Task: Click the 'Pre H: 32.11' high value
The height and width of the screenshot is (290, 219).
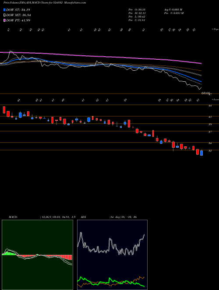Action: tap(137, 13)
